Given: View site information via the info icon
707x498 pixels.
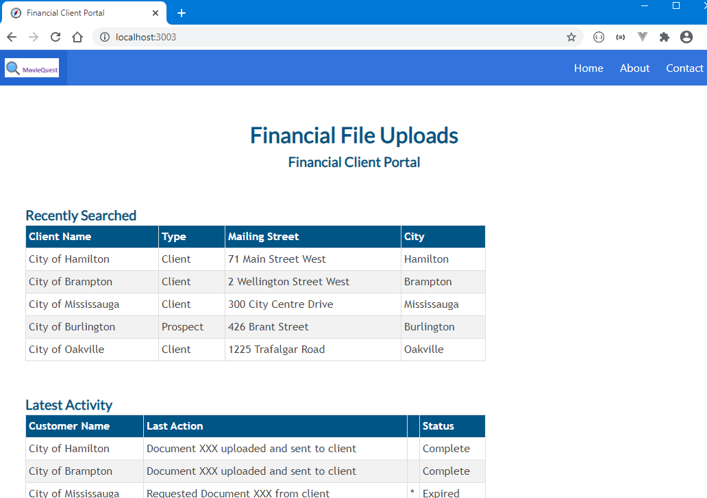Looking at the screenshot, I should click(x=103, y=37).
